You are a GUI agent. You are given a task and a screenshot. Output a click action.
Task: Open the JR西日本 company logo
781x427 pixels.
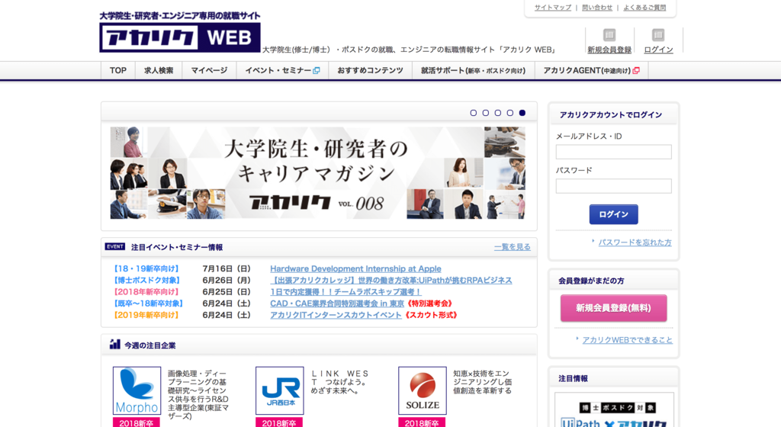tap(279, 390)
